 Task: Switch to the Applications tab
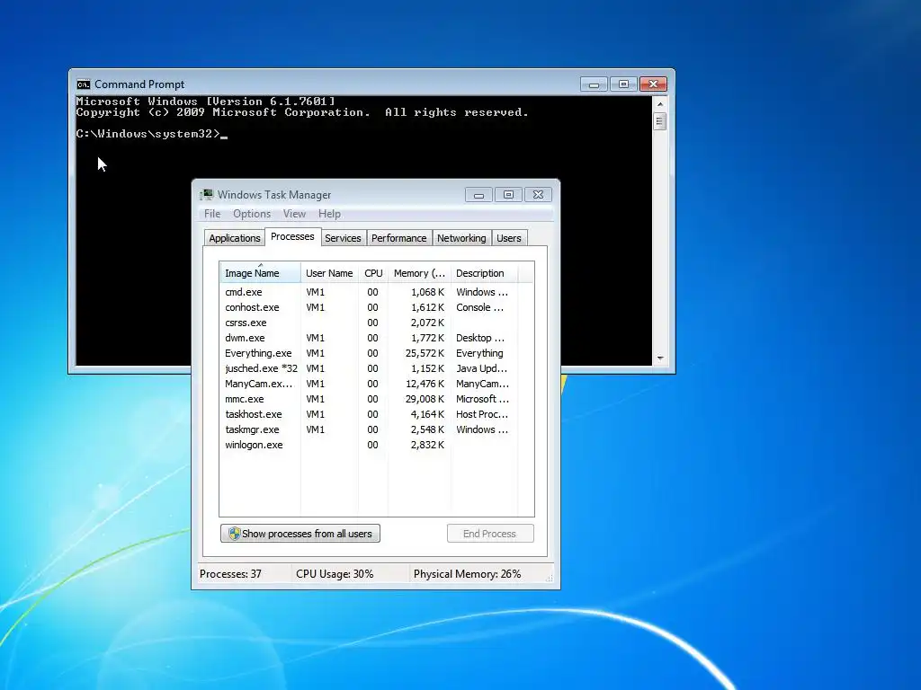pos(235,238)
